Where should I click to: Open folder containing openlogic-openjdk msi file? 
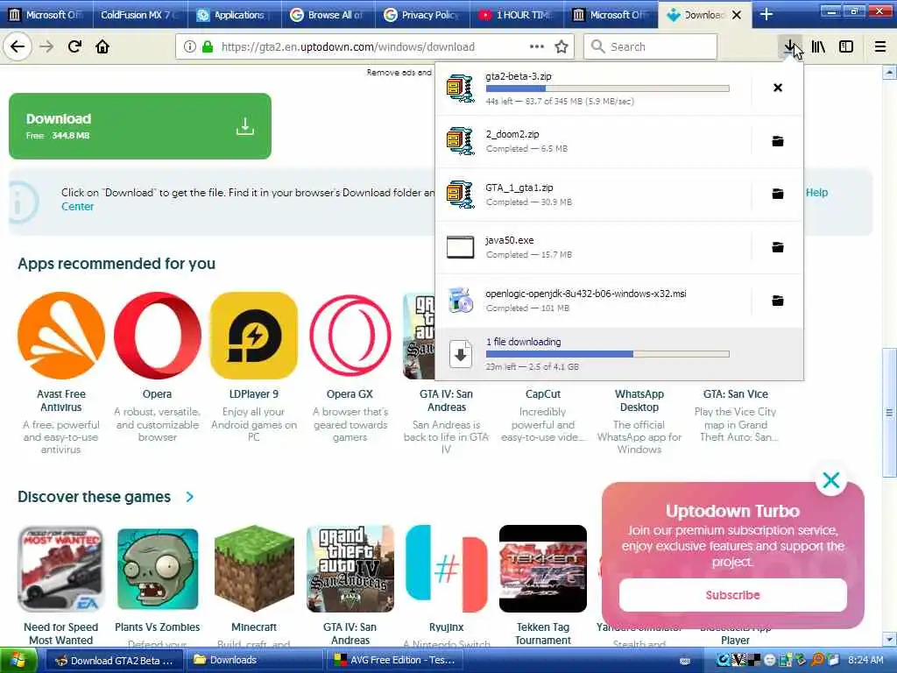click(x=778, y=301)
